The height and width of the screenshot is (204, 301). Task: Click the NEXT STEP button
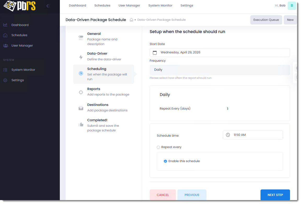point(275,195)
